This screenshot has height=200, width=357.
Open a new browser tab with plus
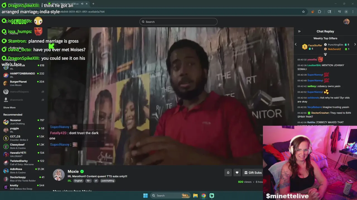93,4
